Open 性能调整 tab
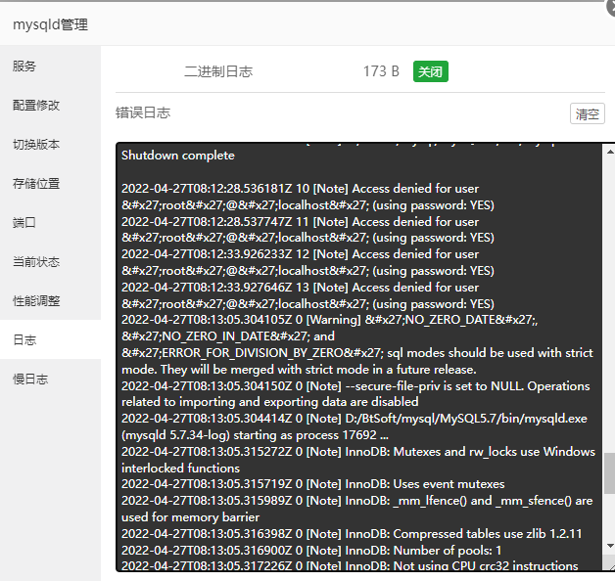The image size is (615, 581). (36, 301)
